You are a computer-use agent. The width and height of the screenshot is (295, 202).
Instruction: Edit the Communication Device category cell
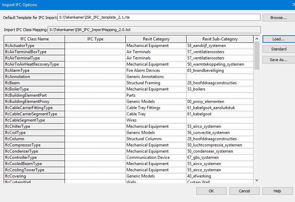click(156, 157)
